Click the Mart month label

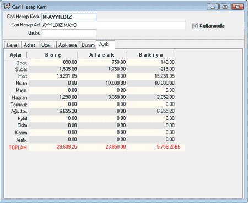click(x=23, y=76)
